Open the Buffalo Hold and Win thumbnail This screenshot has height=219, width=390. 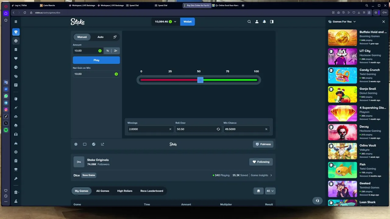pos(342,38)
